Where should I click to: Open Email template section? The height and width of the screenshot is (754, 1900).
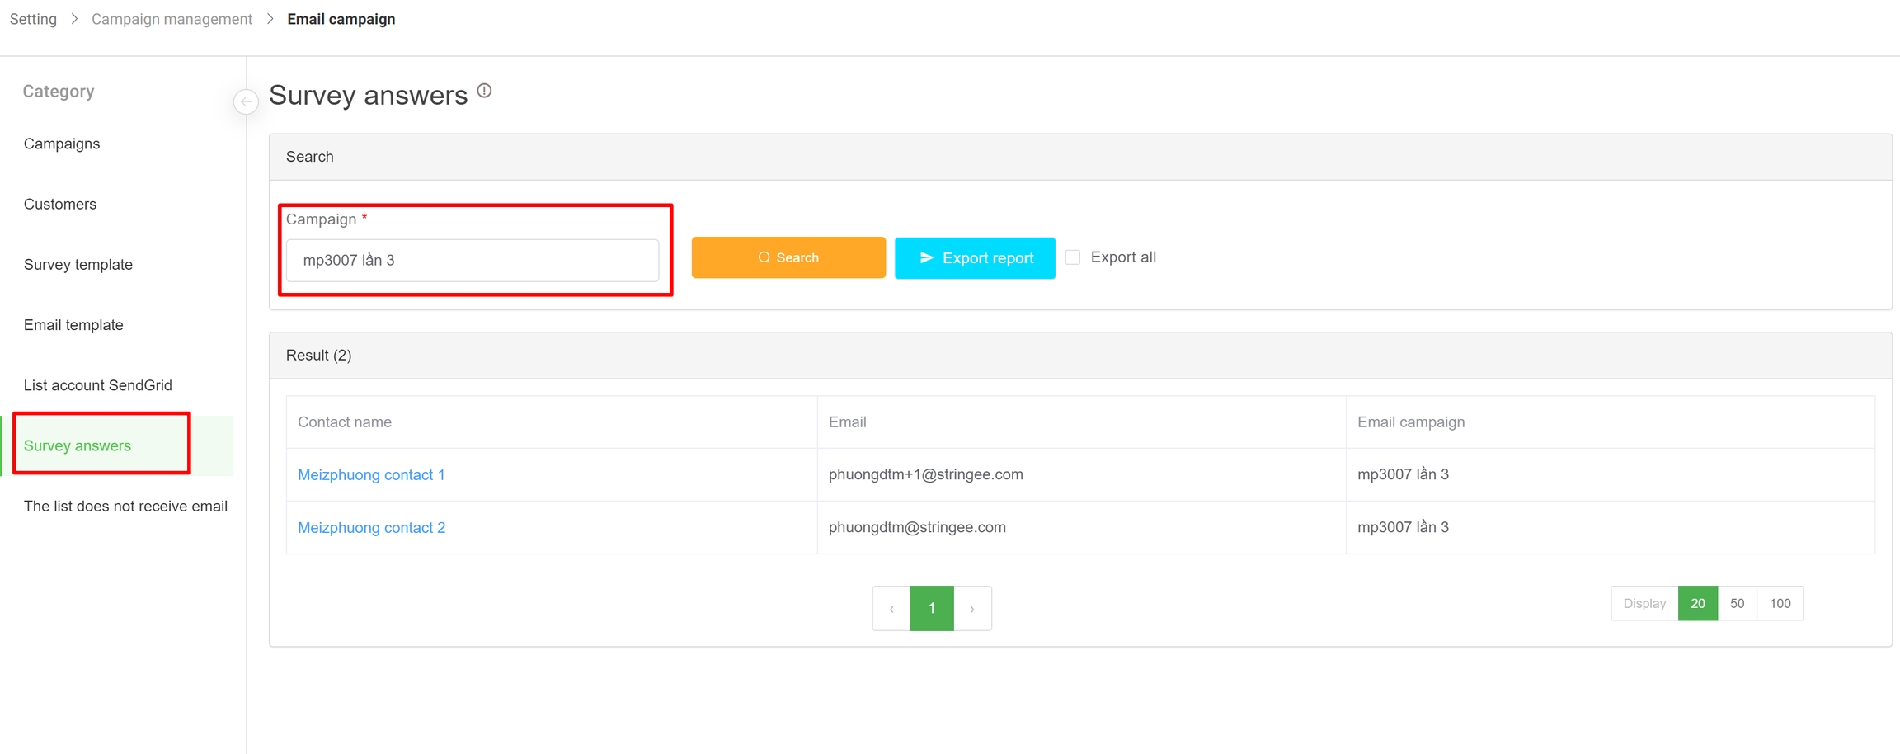(73, 325)
